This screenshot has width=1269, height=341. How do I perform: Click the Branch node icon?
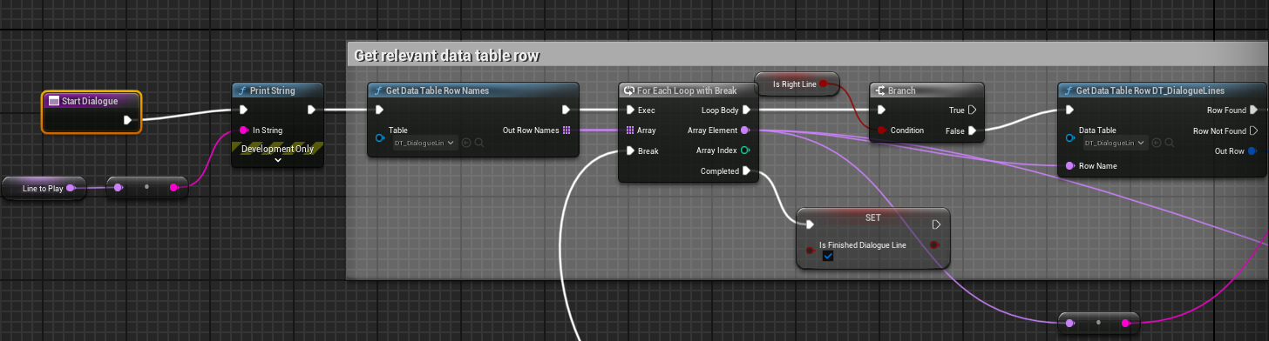tap(880, 90)
